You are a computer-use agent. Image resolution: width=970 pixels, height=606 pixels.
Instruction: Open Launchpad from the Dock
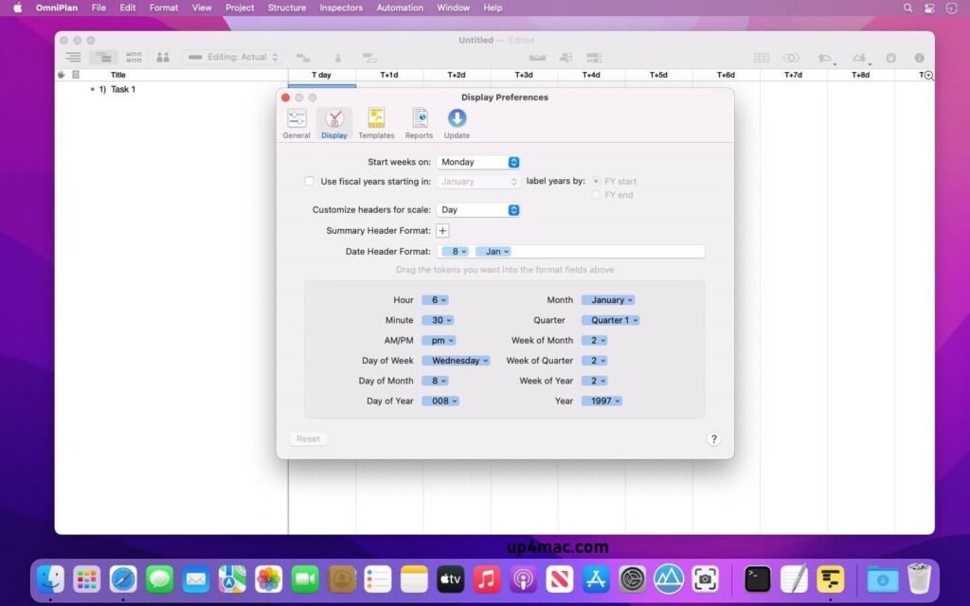[86, 579]
